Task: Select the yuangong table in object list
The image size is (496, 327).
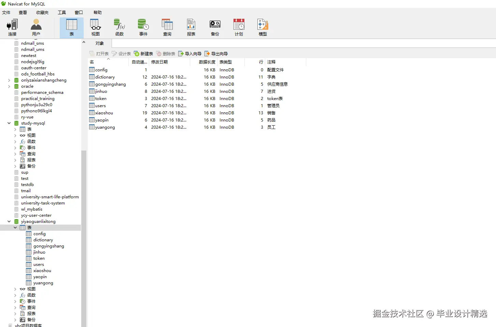Action: click(x=105, y=127)
